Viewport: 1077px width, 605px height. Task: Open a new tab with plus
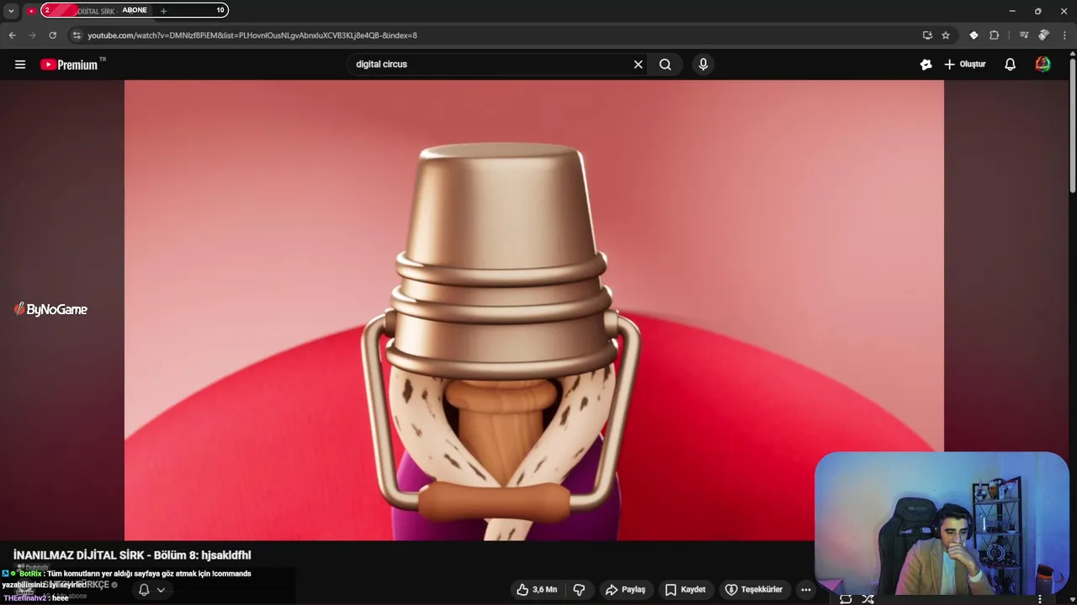tap(163, 11)
